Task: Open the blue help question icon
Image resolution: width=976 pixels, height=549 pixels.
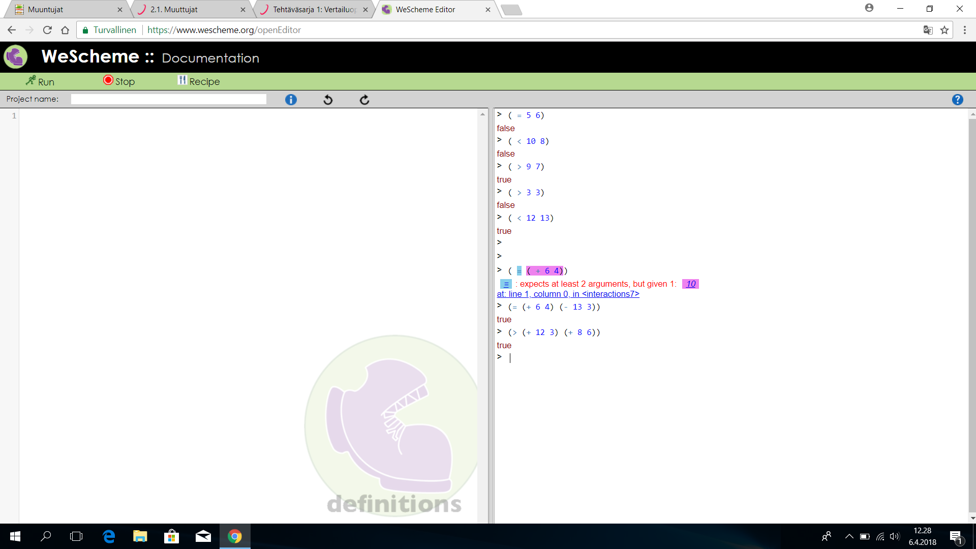Action: [957, 100]
